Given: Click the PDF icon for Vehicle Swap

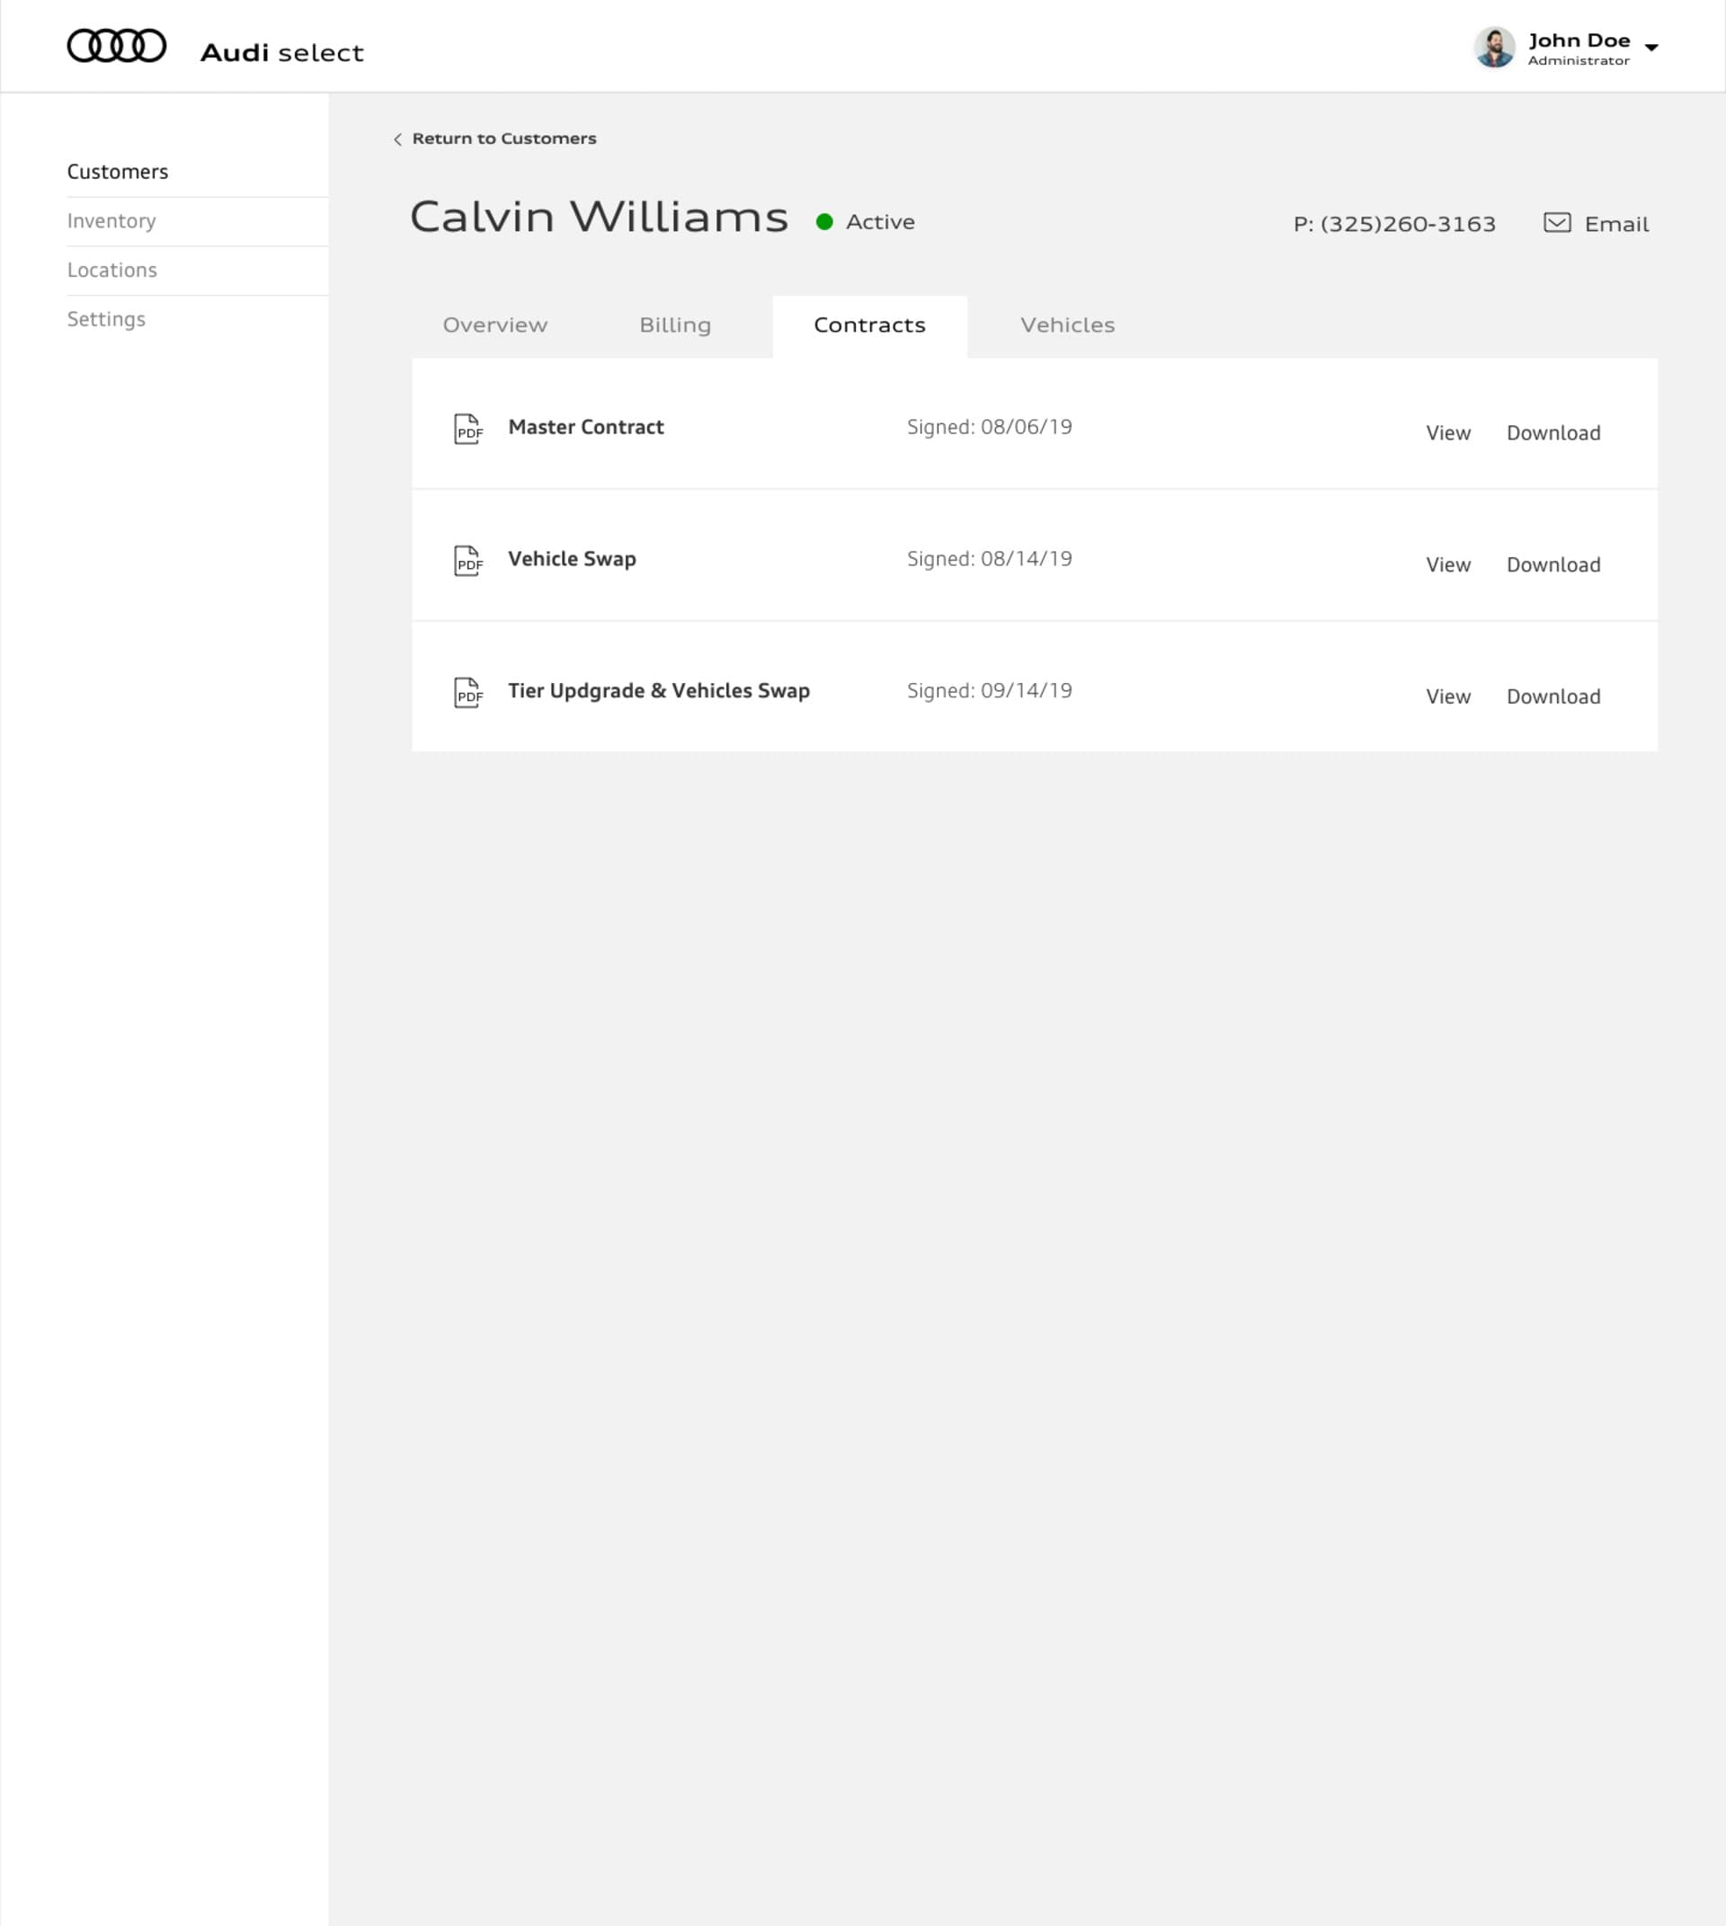Looking at the screenshot, I should click(x=468, y=562).
